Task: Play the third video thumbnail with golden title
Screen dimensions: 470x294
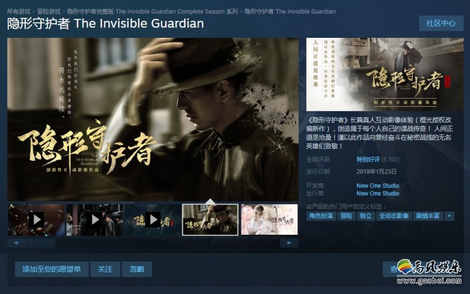Action: coord(153,219)
